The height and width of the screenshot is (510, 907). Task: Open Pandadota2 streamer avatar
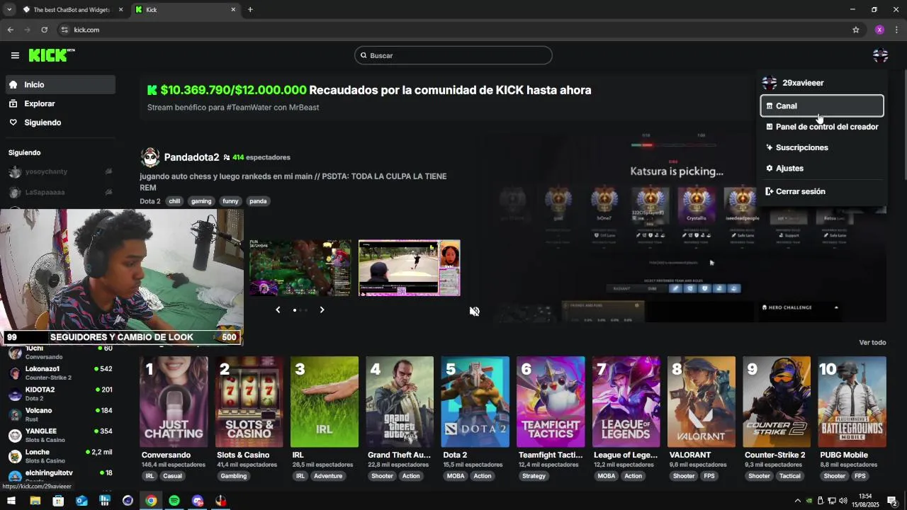coord(150,157)
